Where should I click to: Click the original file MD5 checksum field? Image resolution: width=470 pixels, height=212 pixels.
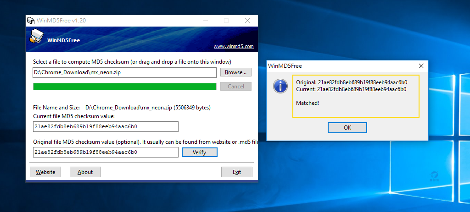click(106, 152)
